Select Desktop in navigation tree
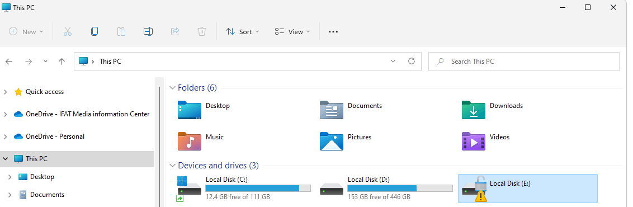The width and height of the screenshot is (633, 207). (42, 177)
